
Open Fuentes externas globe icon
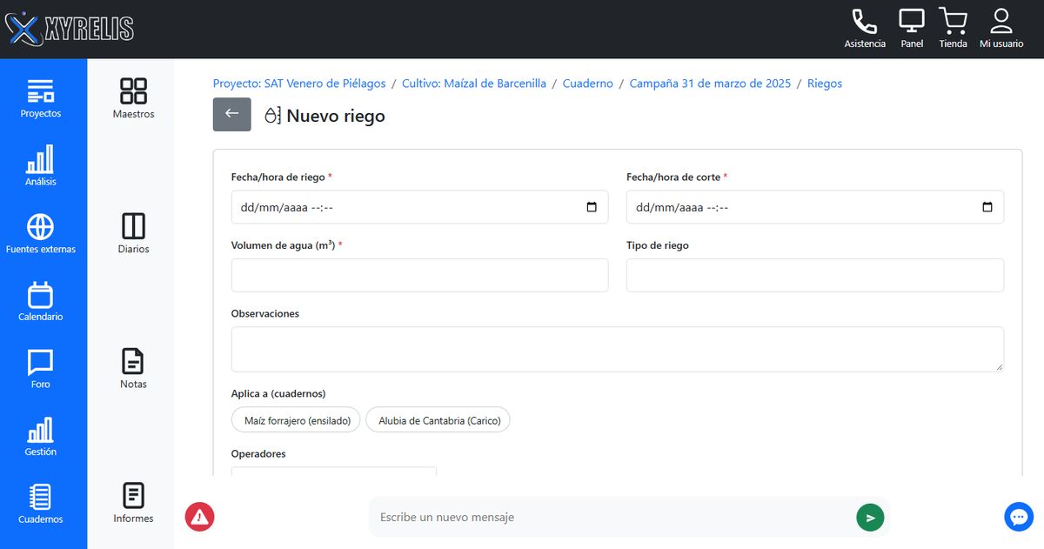pos(41,234)
